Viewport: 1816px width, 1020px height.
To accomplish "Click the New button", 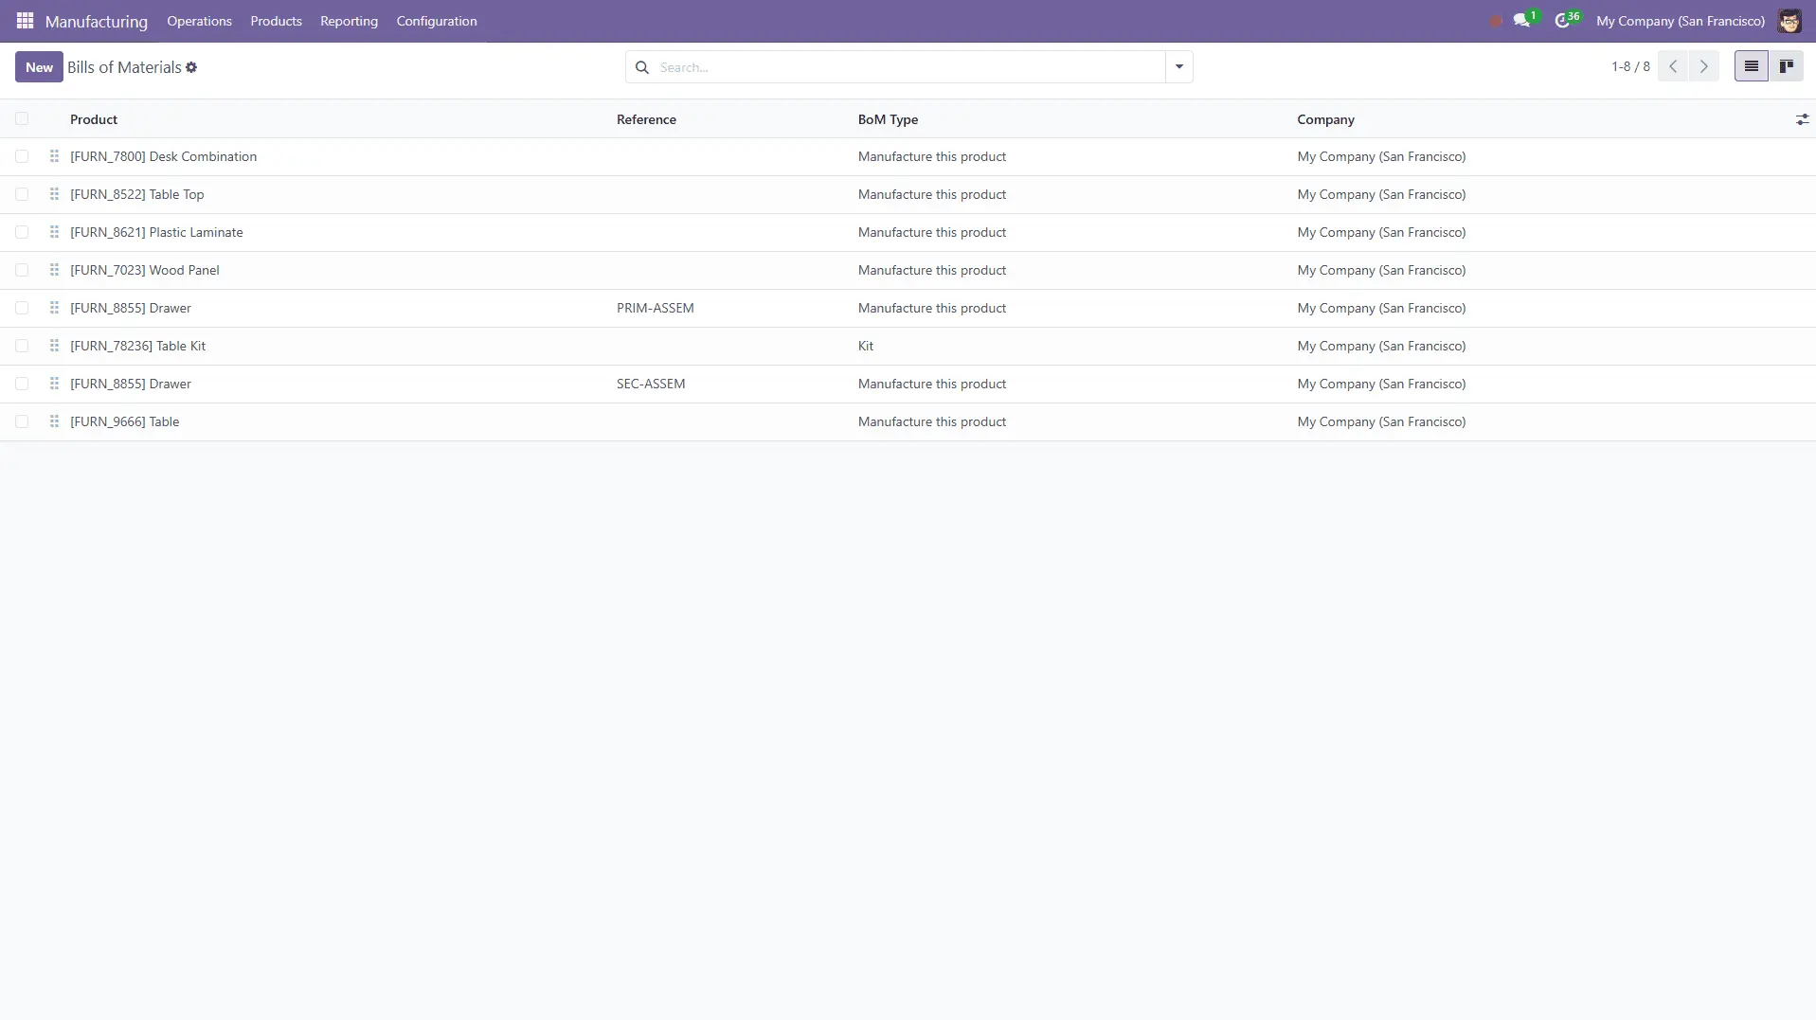I will (39, 67).
